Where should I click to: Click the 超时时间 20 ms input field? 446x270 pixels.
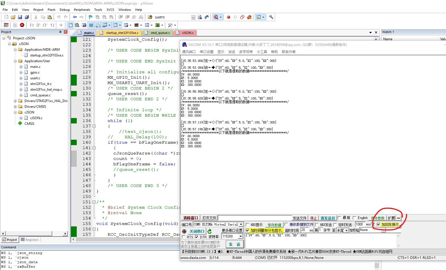(x=305, y=230)
